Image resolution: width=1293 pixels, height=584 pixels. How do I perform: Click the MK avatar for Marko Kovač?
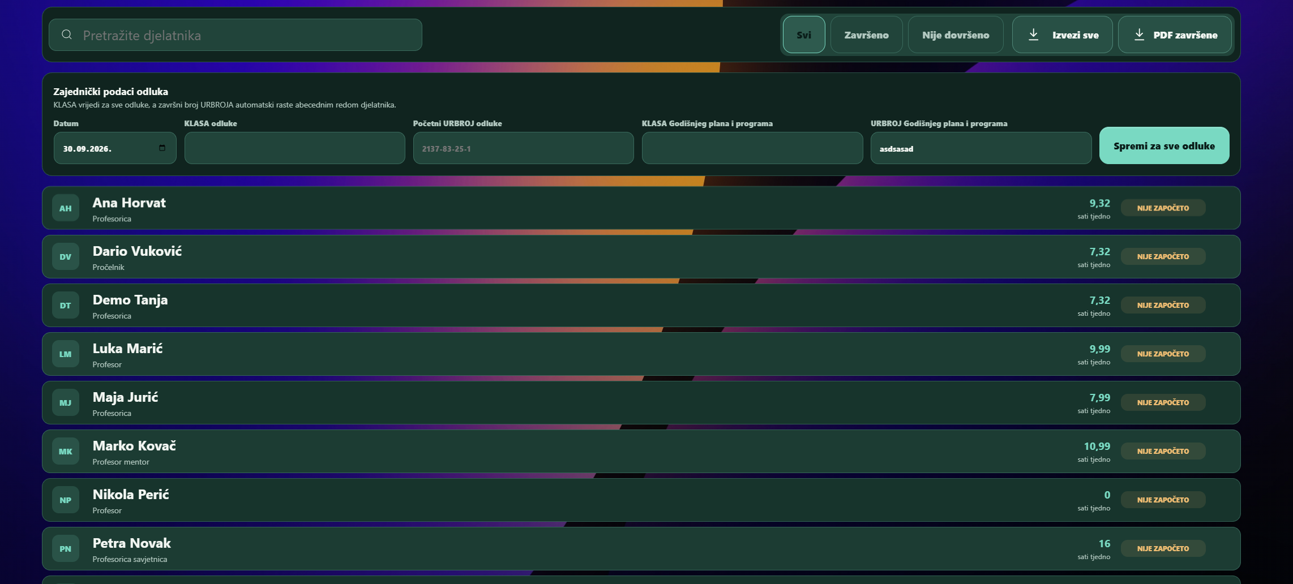point(66,451)
